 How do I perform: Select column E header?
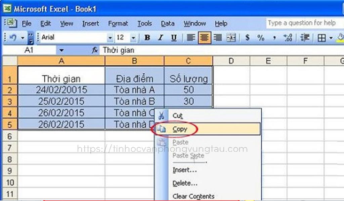268,61
